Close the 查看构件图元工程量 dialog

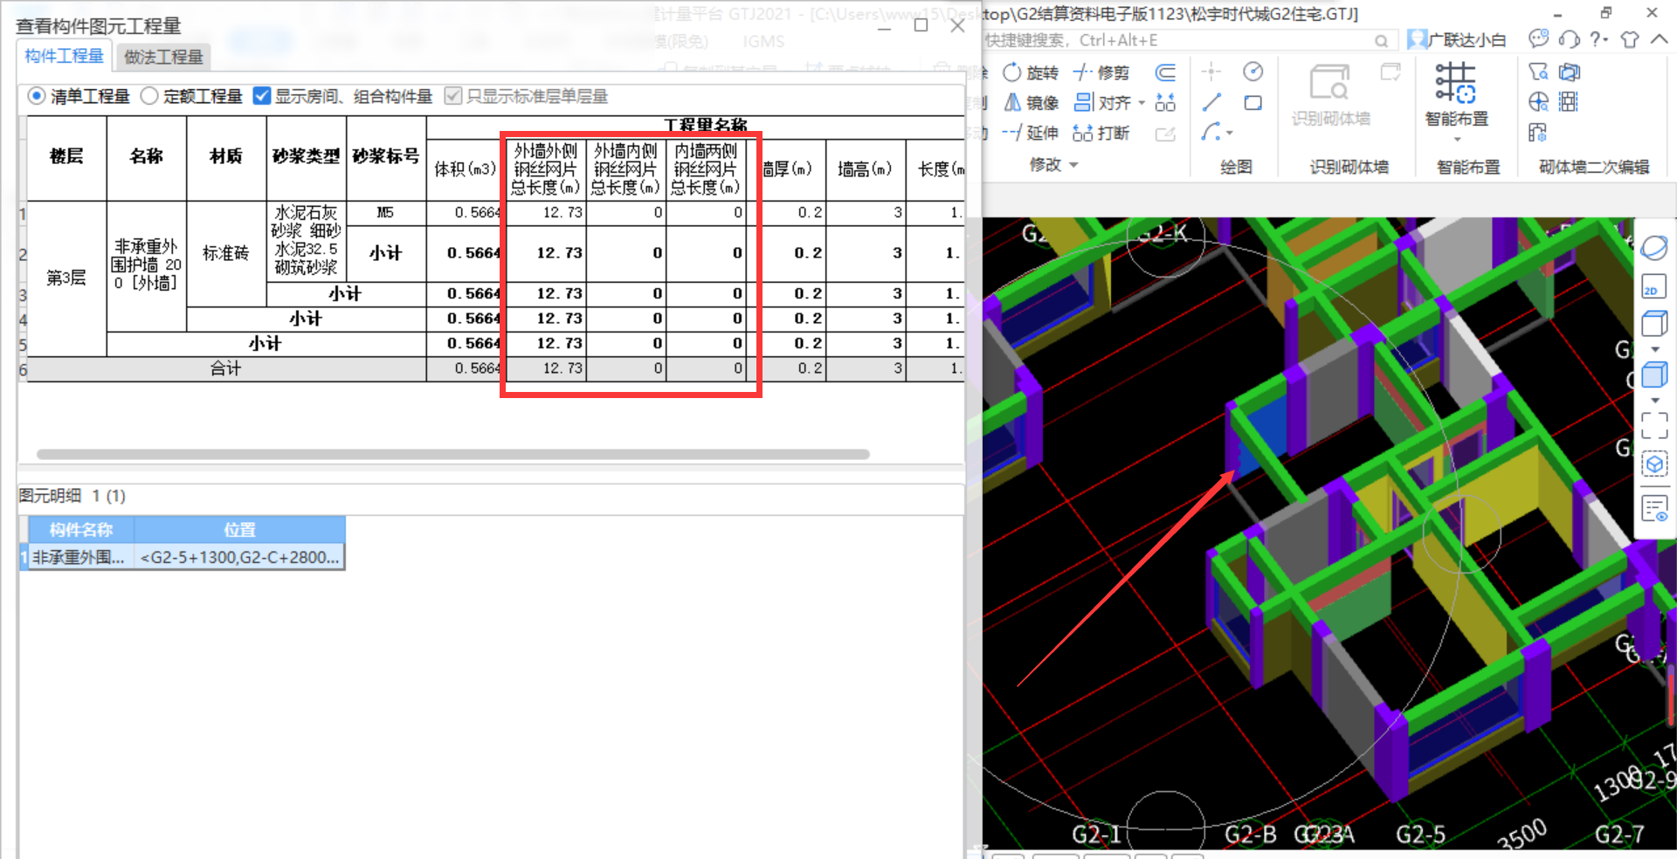(x=957, y=25)
